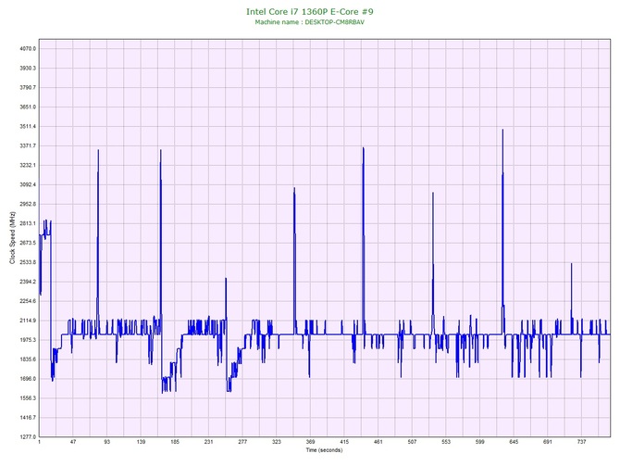Image resolution: width=620 pixels, height=466 pixels.
Task: Click the 47 tick on time axis
Action: (73, 442)
